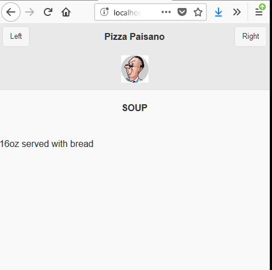Click the 16oz served with bread text

point(47,144)
